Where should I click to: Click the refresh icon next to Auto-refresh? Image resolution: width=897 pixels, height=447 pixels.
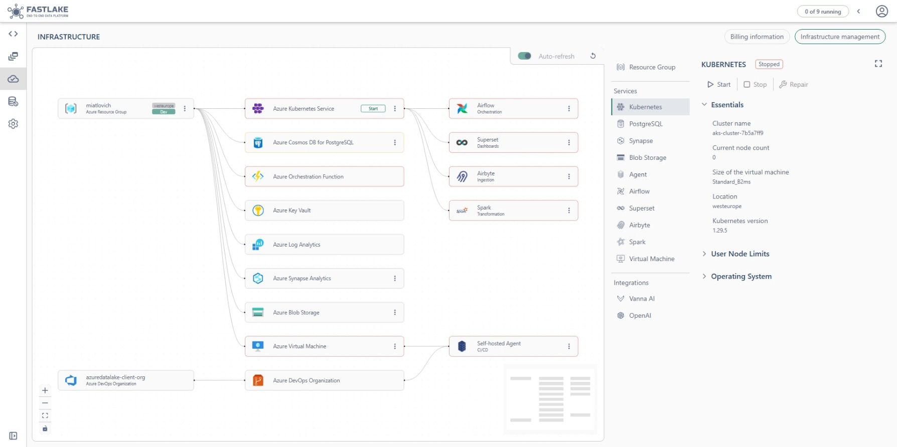tap(593, 56)
